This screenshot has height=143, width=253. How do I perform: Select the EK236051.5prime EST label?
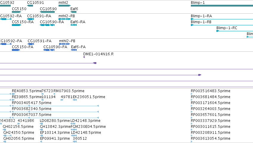[x=89, y=97]
